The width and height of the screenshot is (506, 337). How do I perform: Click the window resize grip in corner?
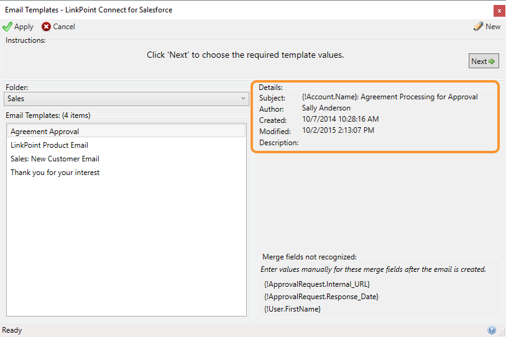click(502, 333)
